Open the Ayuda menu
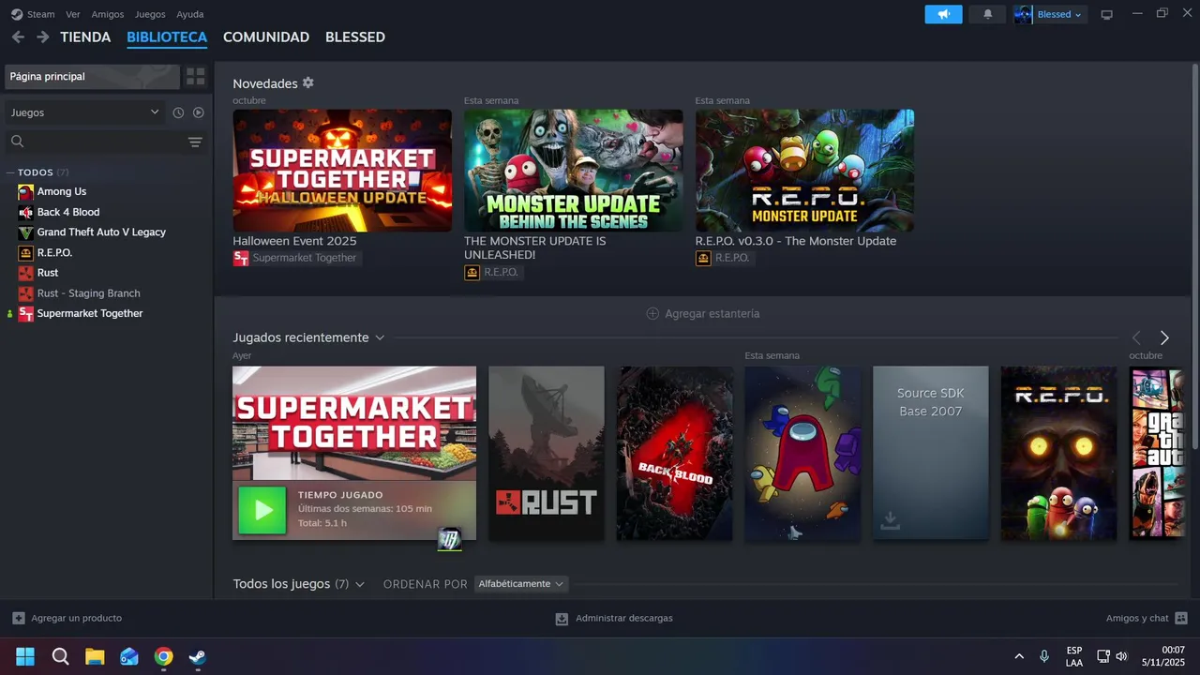The image size is (1200, 675). click(x=190, y=14)
